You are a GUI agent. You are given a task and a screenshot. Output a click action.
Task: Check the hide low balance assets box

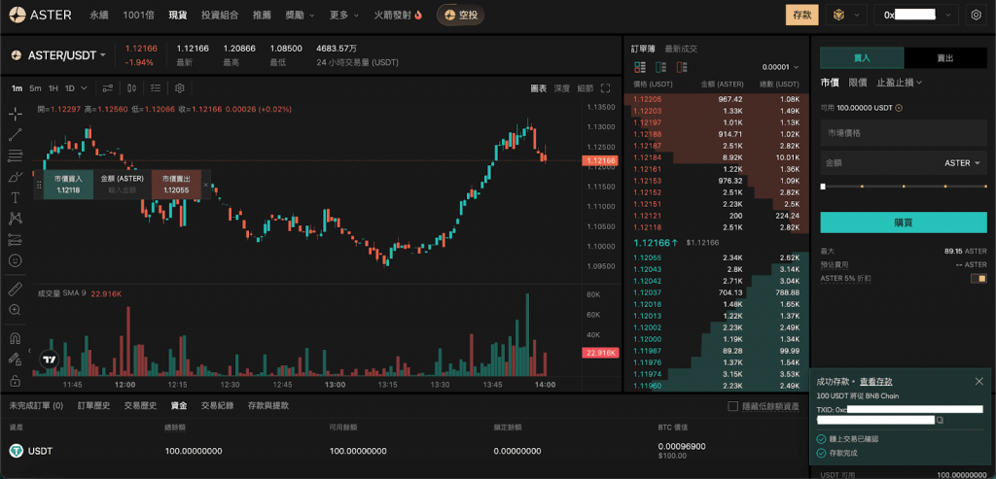point(733,405)
